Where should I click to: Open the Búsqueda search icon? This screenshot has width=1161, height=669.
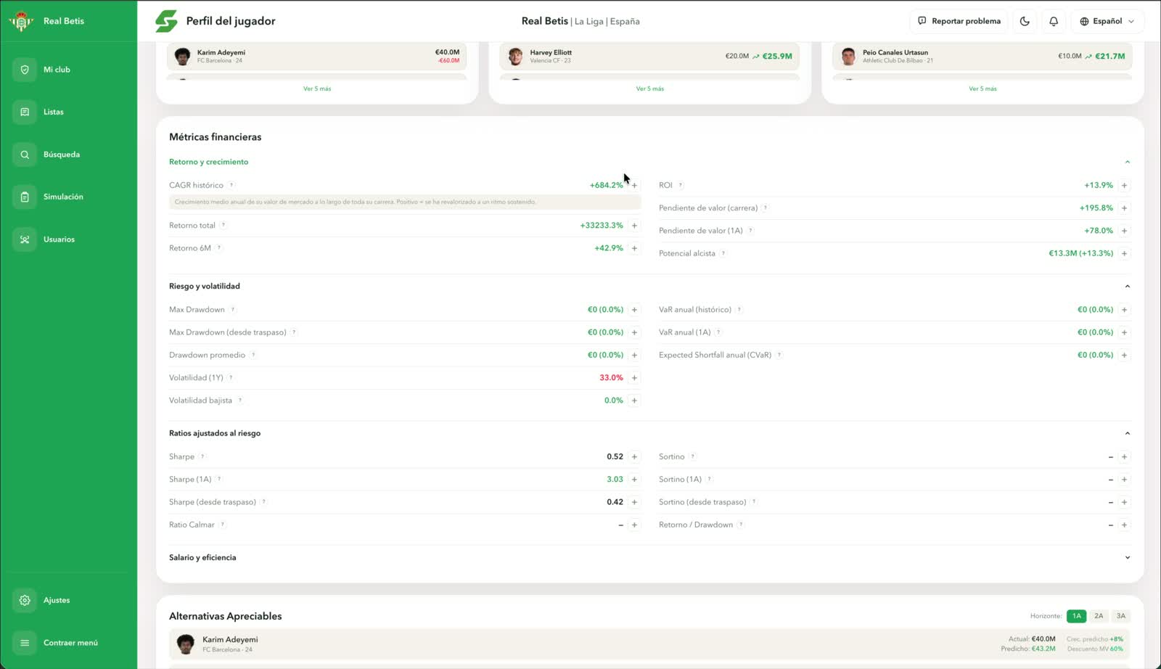pyautogui.click(x=25, y=155)
